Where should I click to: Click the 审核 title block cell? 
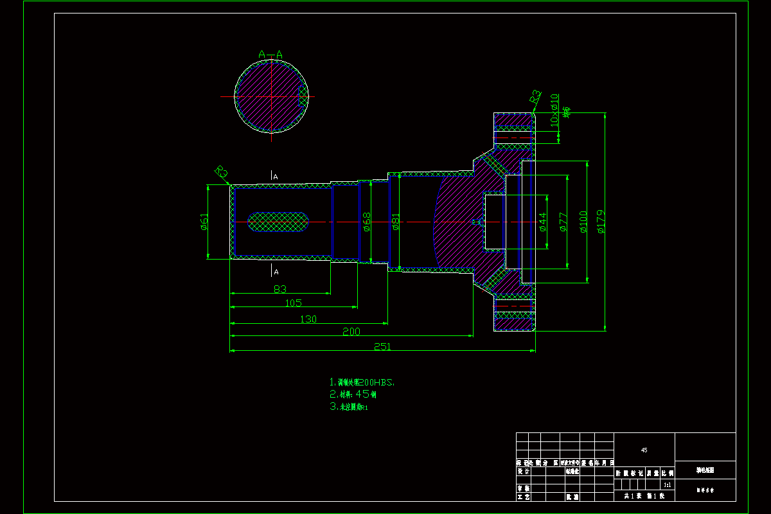click(x=524, y=488)
